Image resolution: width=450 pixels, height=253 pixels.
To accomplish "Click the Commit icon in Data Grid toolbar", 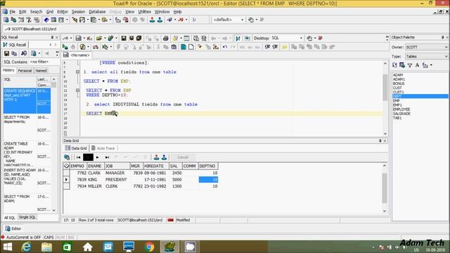I will [x=156, y=157].
